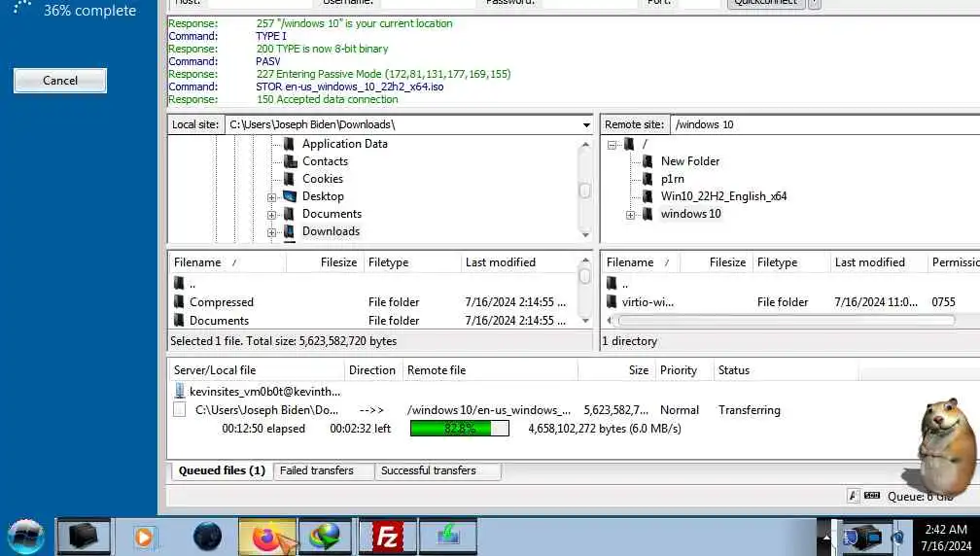980x556 pixels.
Task: Show hidden system tray icons
Action: (825, 538)
